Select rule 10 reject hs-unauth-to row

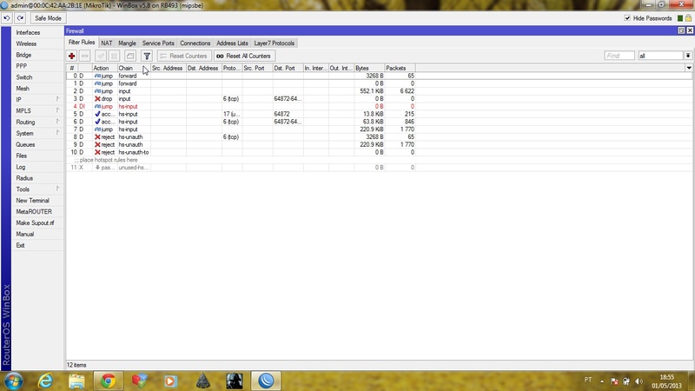pyautogui.click(x=242, y=152)
